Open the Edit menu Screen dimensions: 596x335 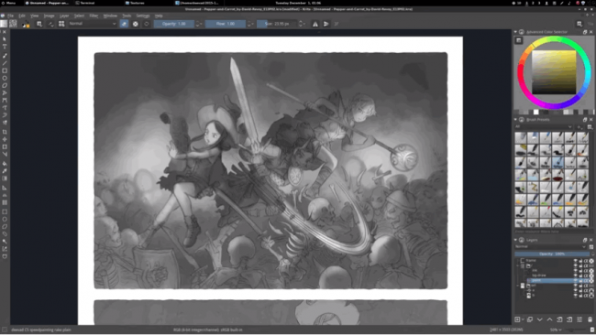pyautogui.click(x=22, y=16)
